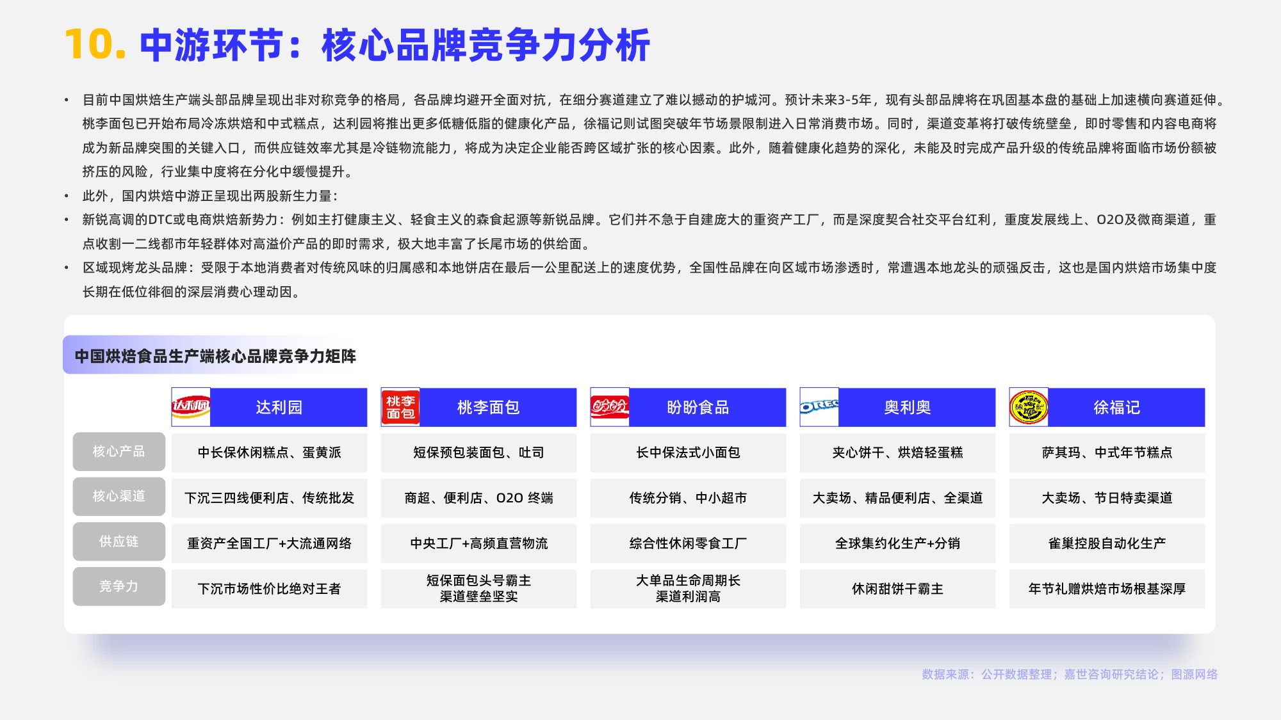
Task: Click the cell 全球集约化生产+分销
Action: [x=897, y=543]
